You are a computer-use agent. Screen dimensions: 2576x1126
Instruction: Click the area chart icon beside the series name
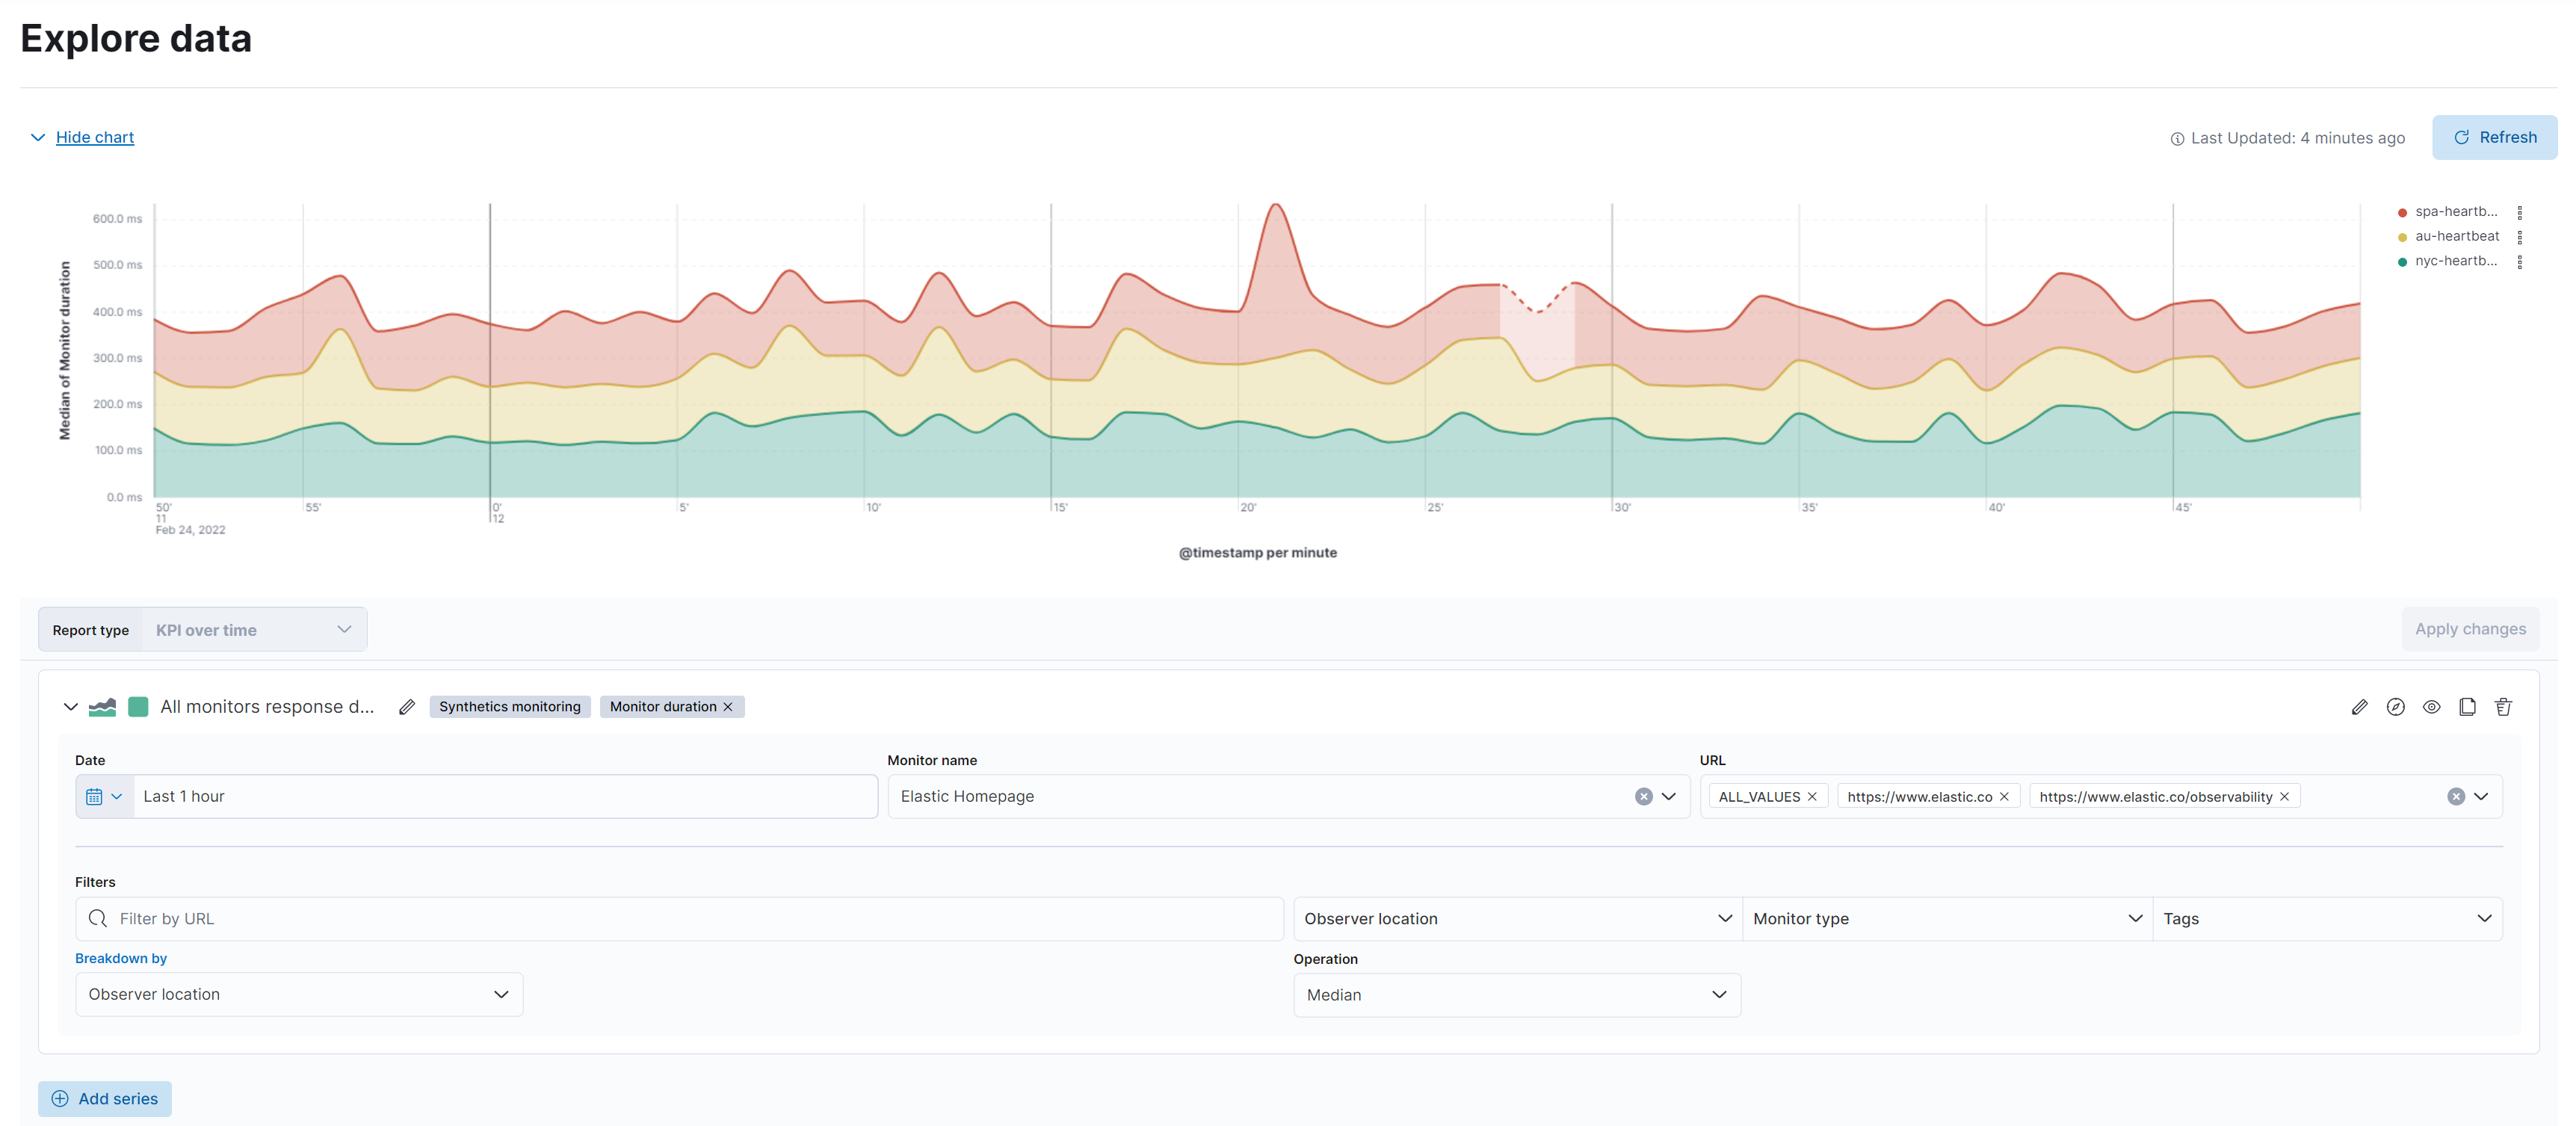pyautogui.click(x=103, y=706)
